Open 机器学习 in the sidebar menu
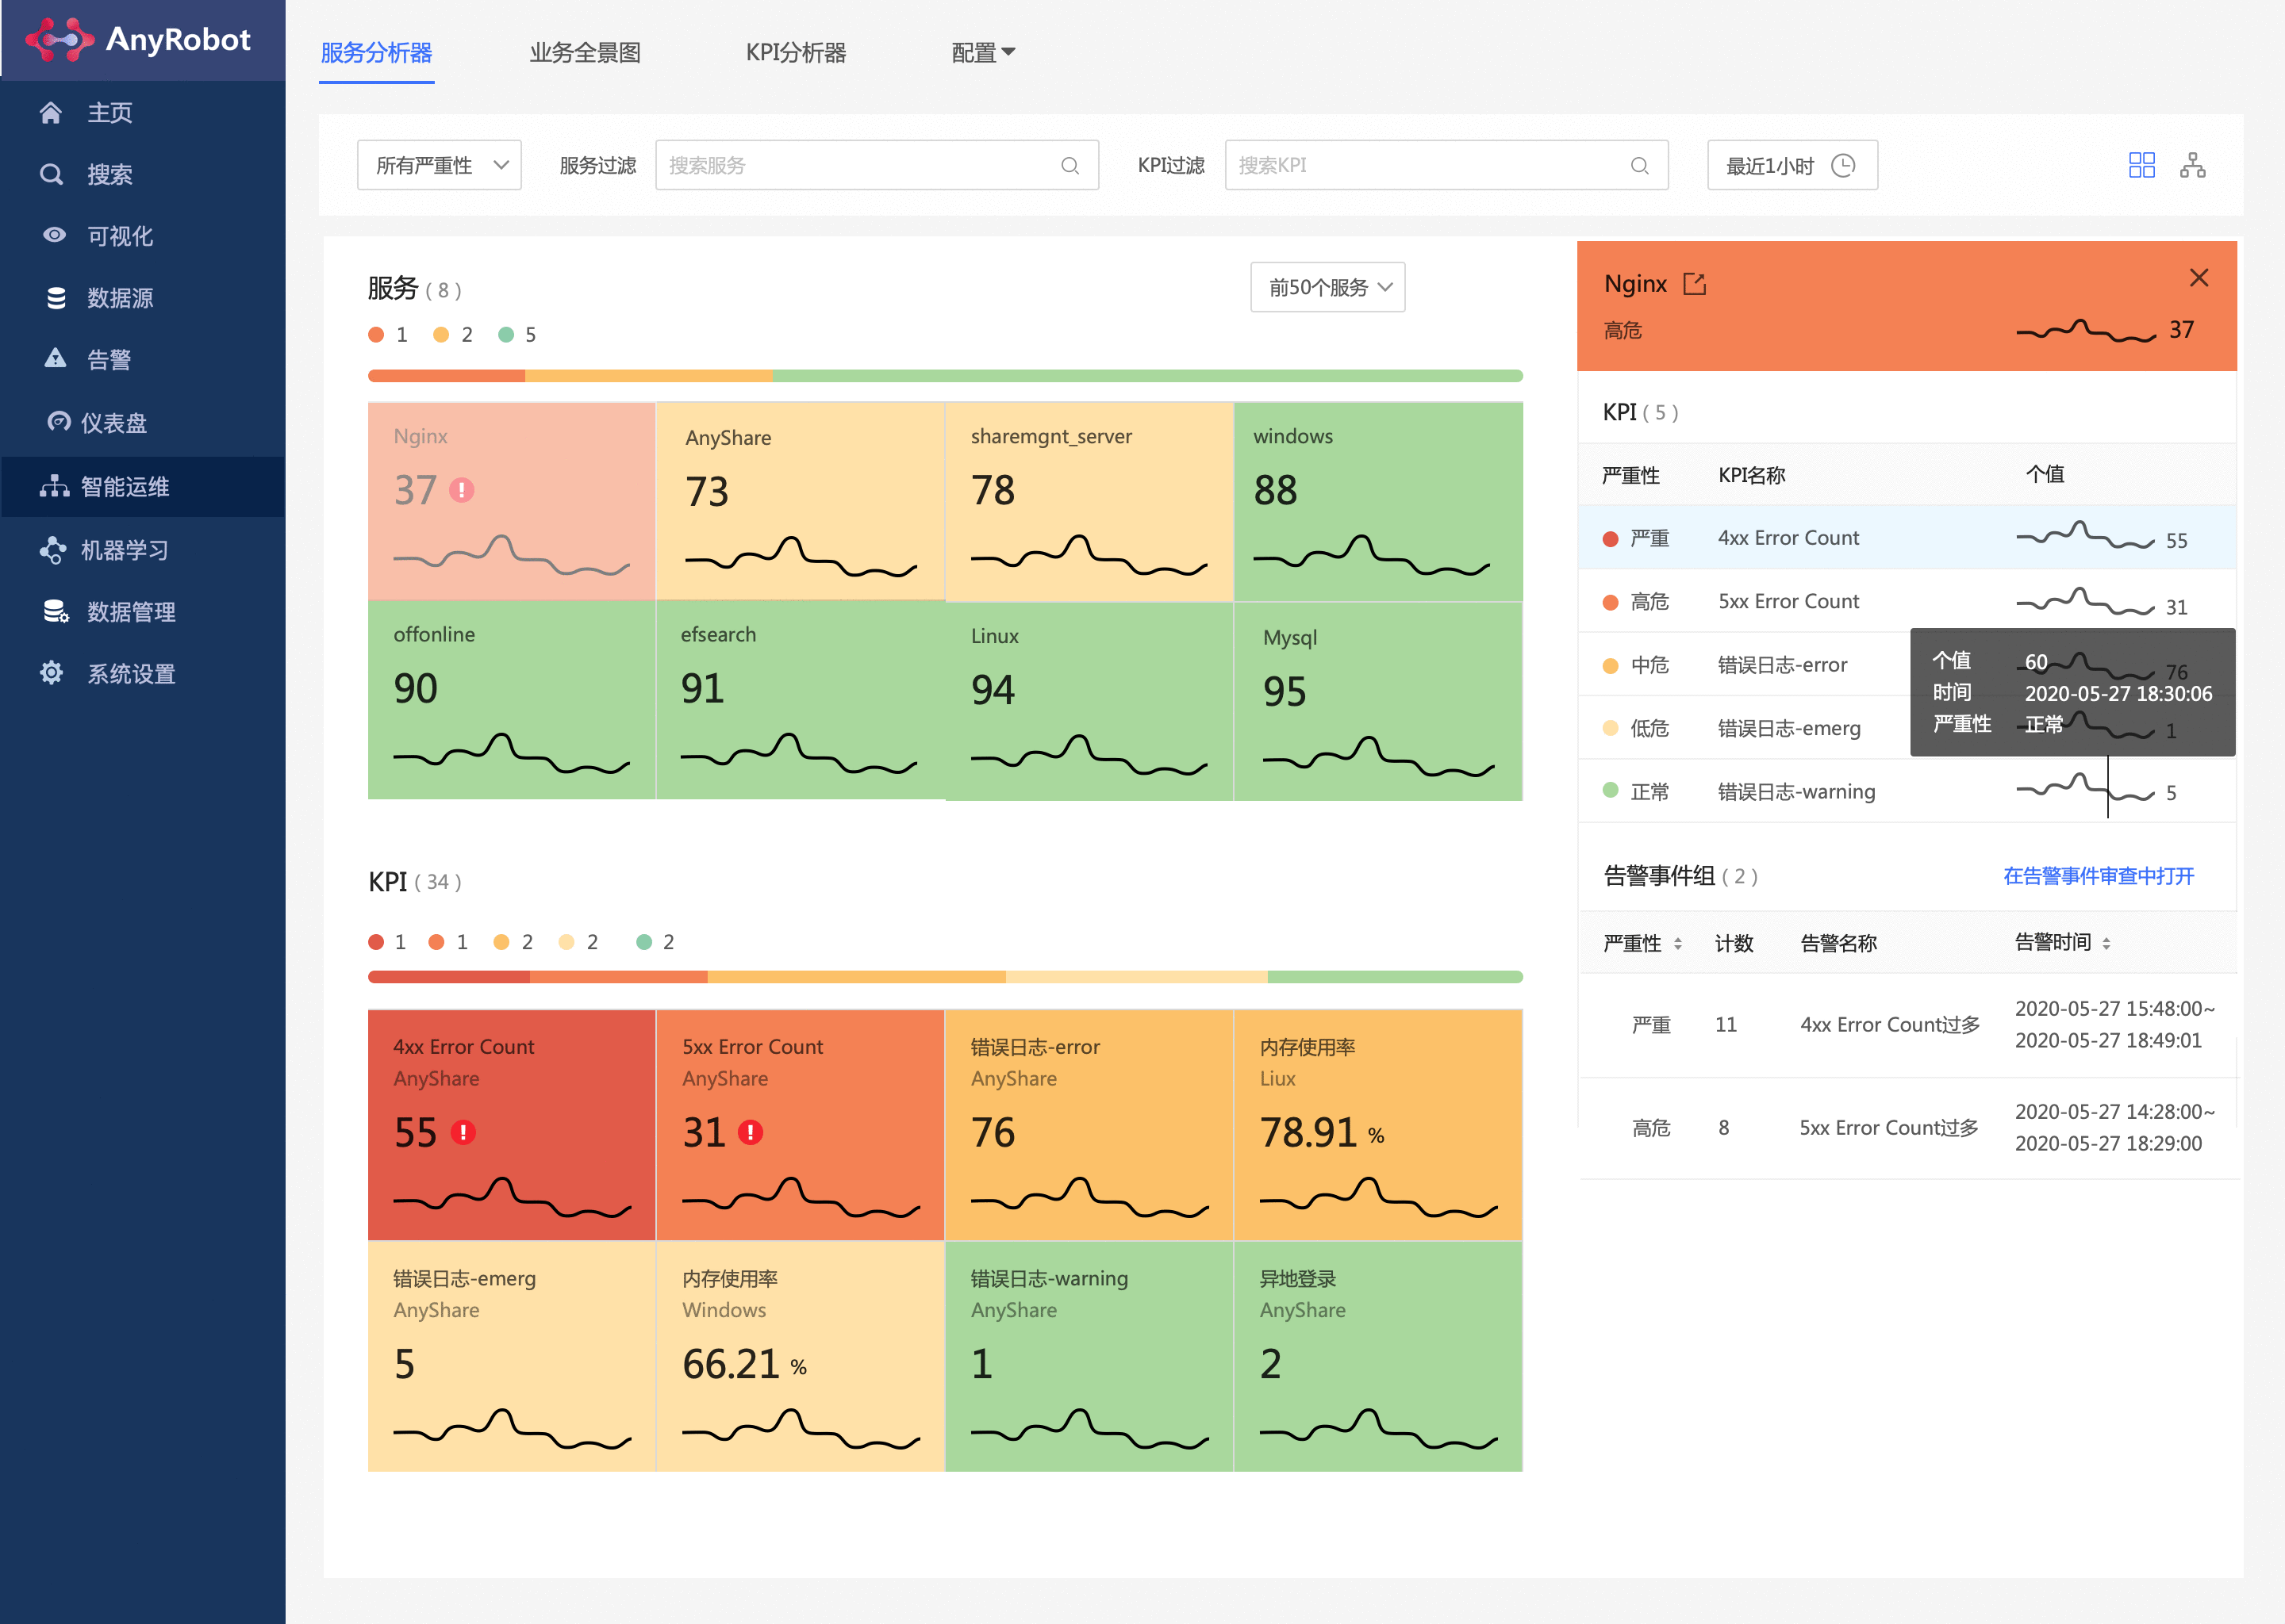 [x=143, y=549]
